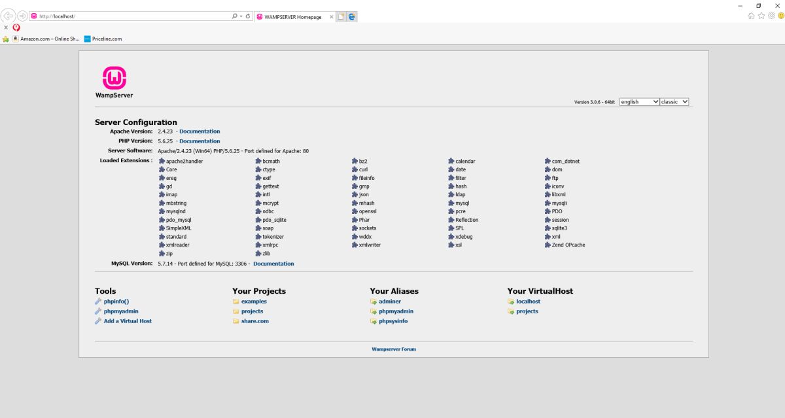Click the pdo_mysql extension text

179,220
